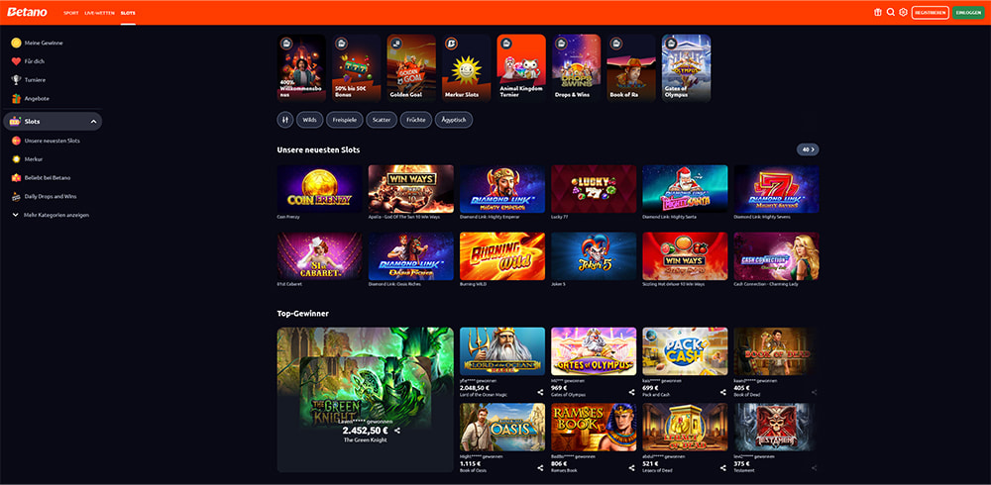This screenshot has height=485, width=991.
Task: Toggle the Scatter filter chip
Action: coord(382,120)
